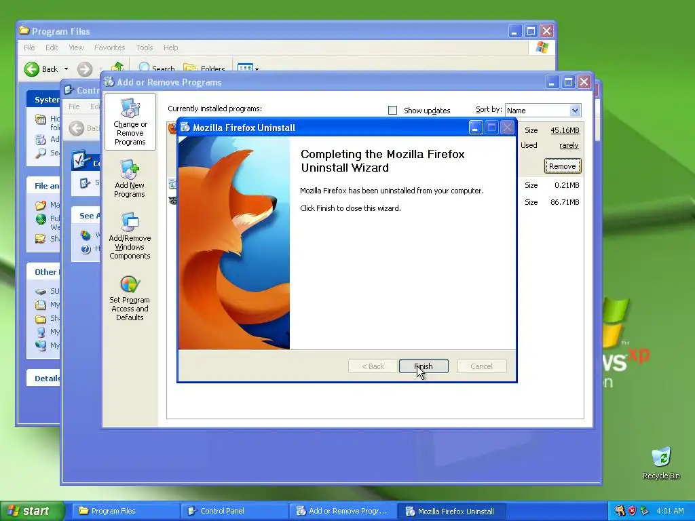Maximize the Add or Remove Programs window
695x521 pixels.
(568, 82)
